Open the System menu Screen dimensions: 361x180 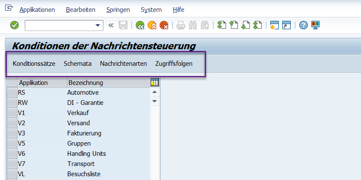151,10
